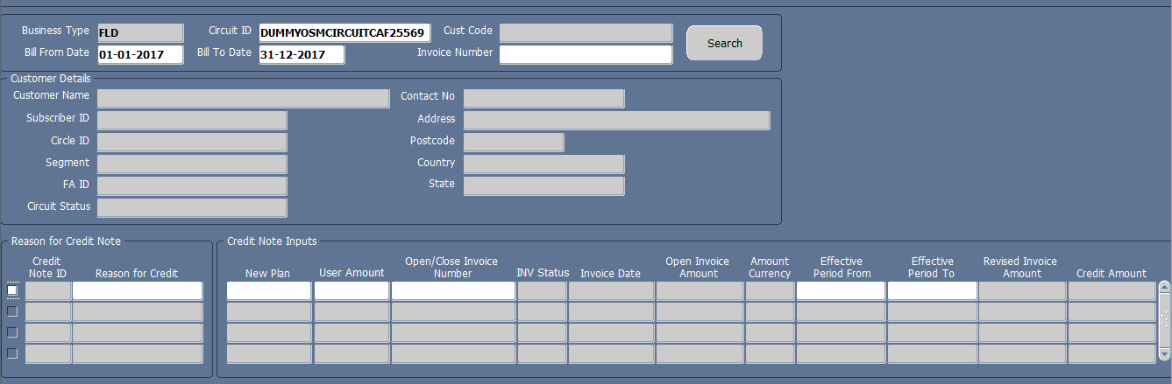Focus the first Reason for Credit field
Viewport: 1172px width, 384px height.
point(138,290)
